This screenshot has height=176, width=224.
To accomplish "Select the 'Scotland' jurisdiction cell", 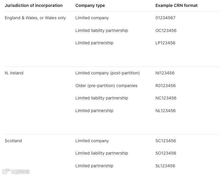I will pos(13,141).
